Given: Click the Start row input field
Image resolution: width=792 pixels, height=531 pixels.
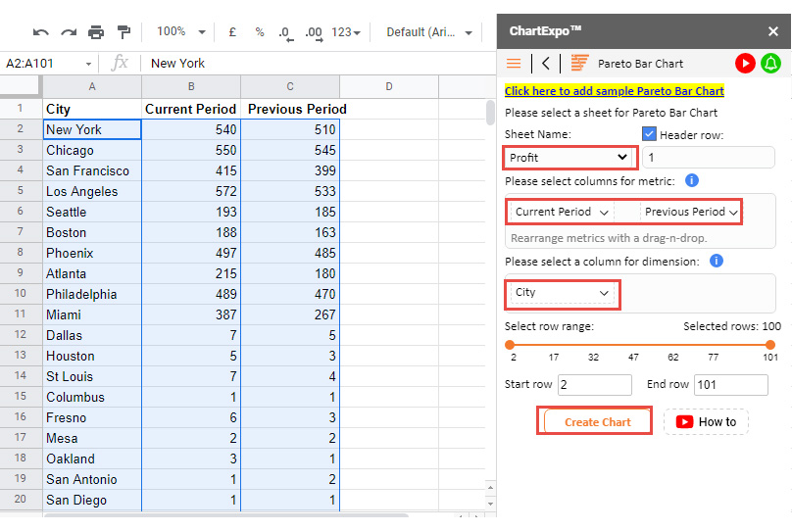Looking at the screenshot, I should (595, 385).
